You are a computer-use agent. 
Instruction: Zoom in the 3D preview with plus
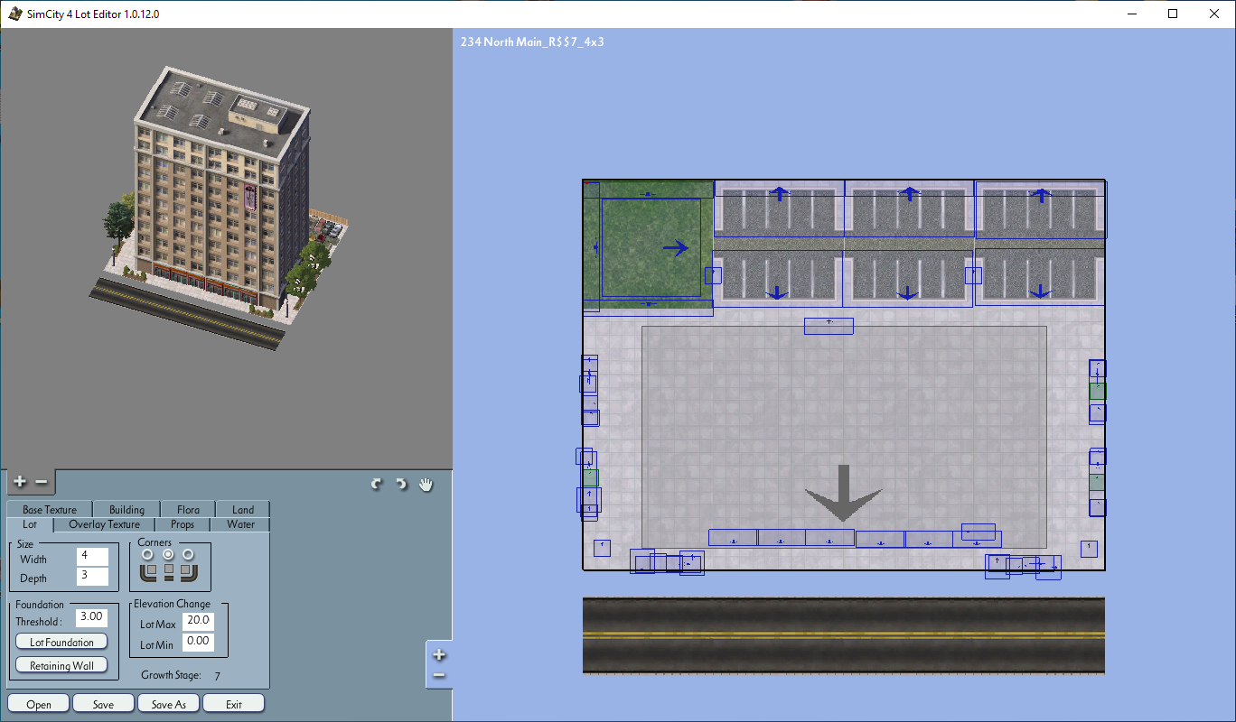[x=20, y=482]
